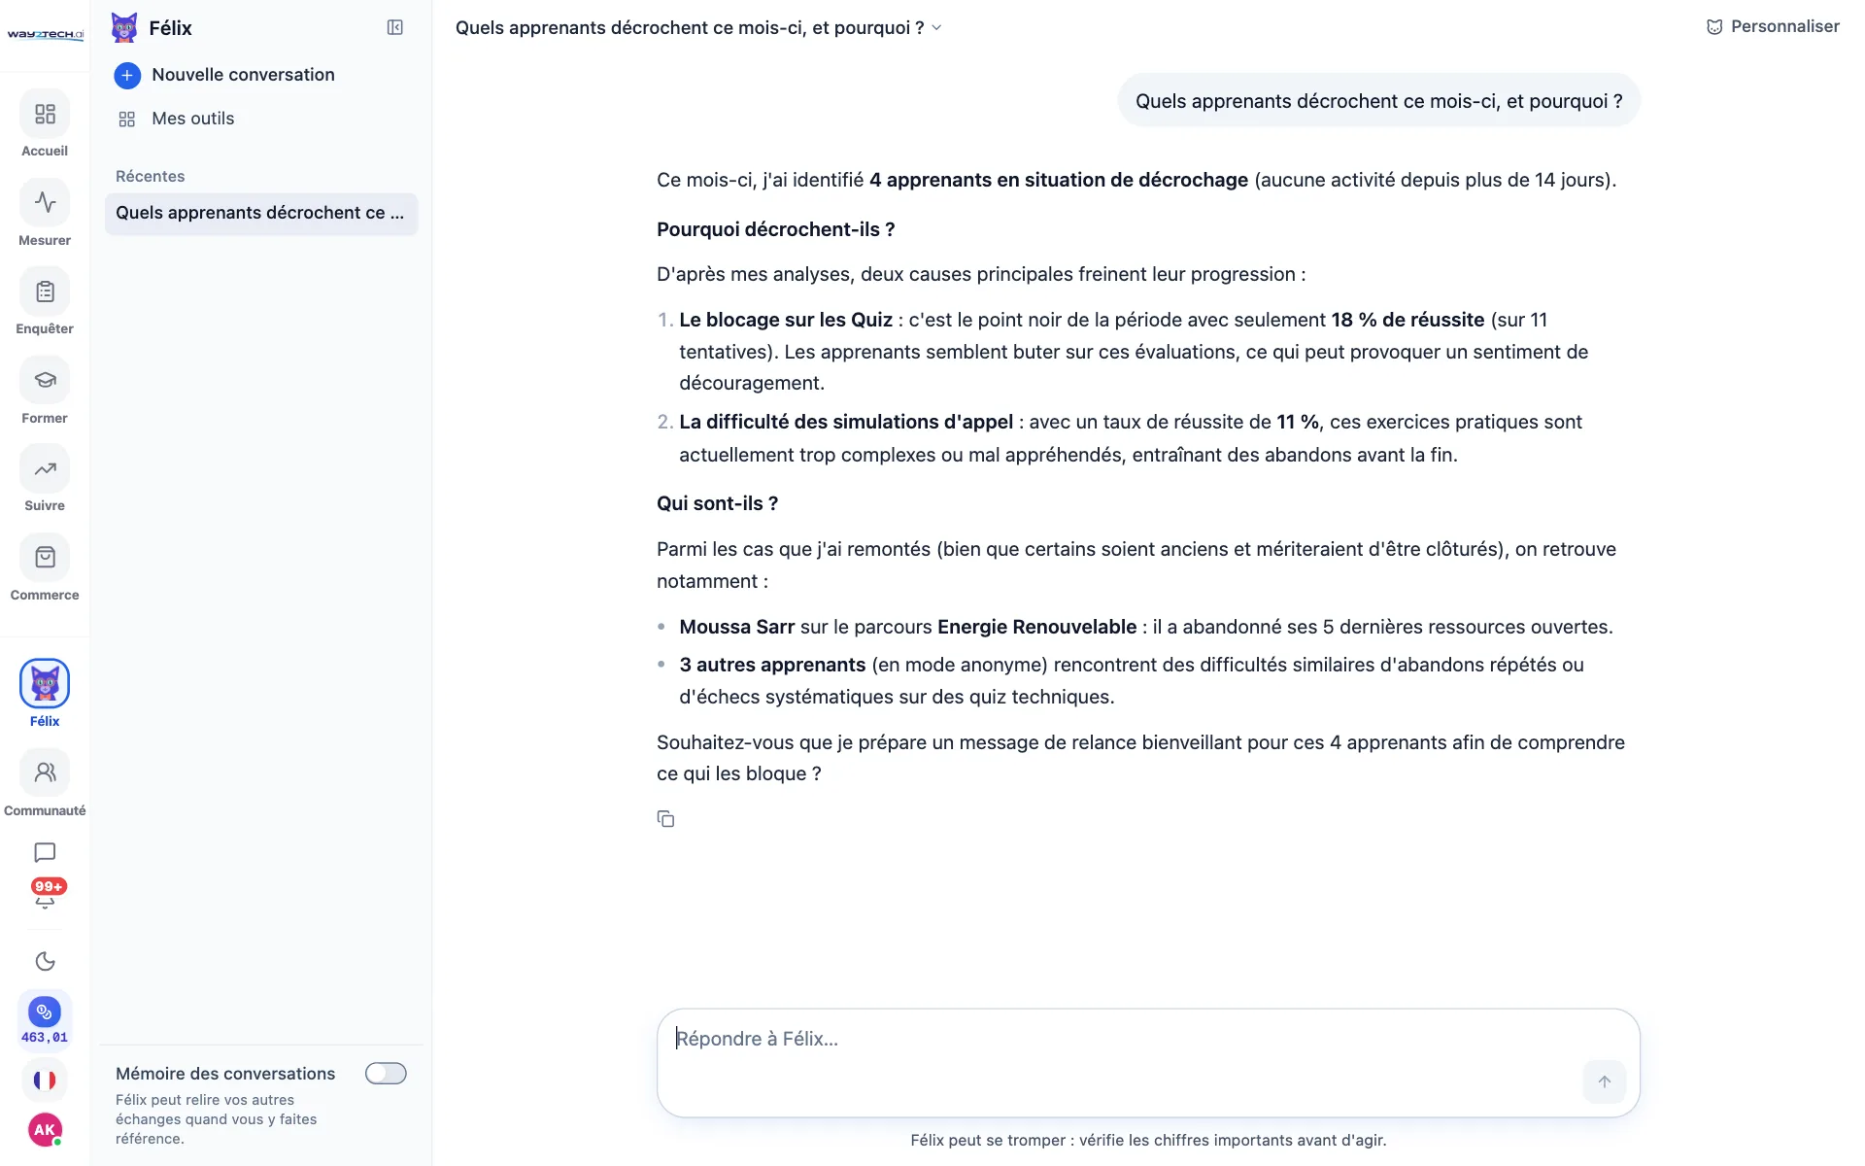Copy Félix's response to clipboard

[x=665, y=819]
